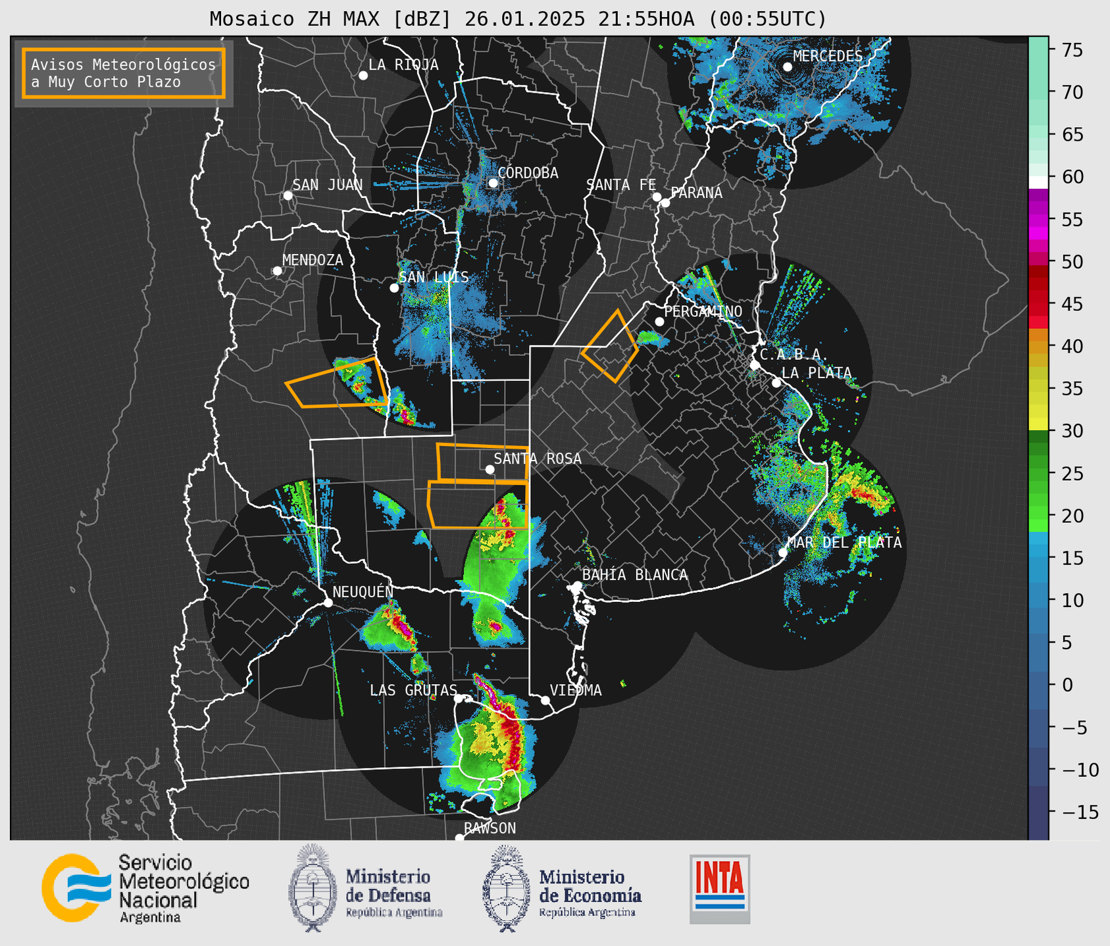Click the lower orange warning polygon below Santa Rosa
Viewport: 1110px width, 946px height.
pyautogui.click(x=478, y=504)
